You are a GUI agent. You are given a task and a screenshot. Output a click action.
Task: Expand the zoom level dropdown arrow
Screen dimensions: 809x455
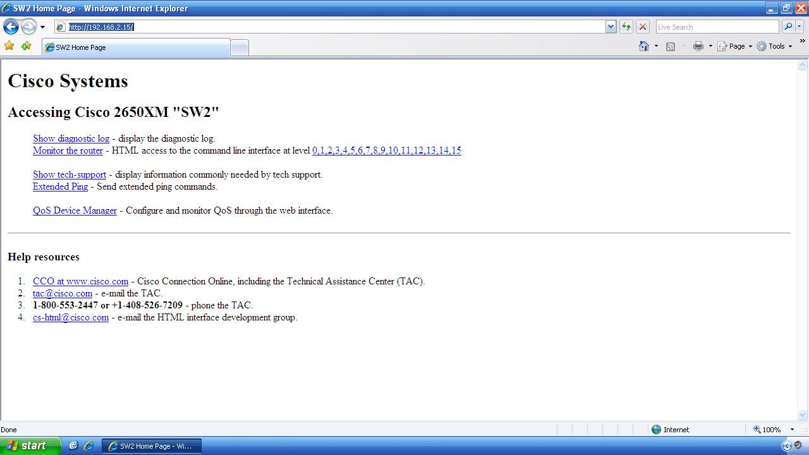pos(791,430)
